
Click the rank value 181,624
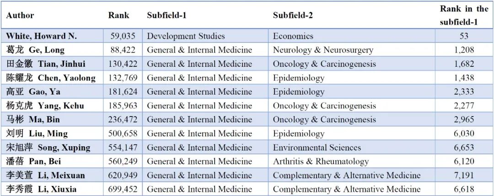(123, 92)
